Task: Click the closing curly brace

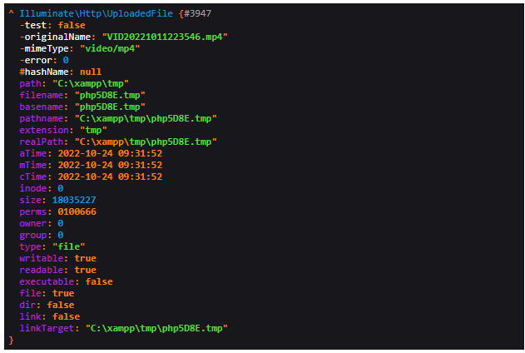Action: pos(12,340)
